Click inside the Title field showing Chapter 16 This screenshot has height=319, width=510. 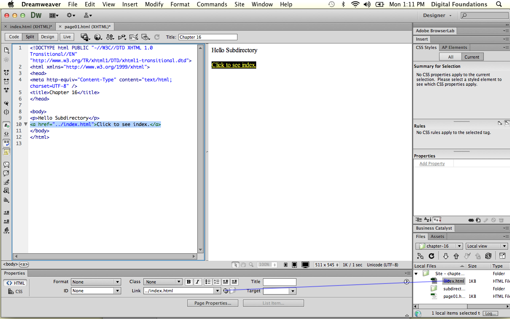tap(207, 37)
